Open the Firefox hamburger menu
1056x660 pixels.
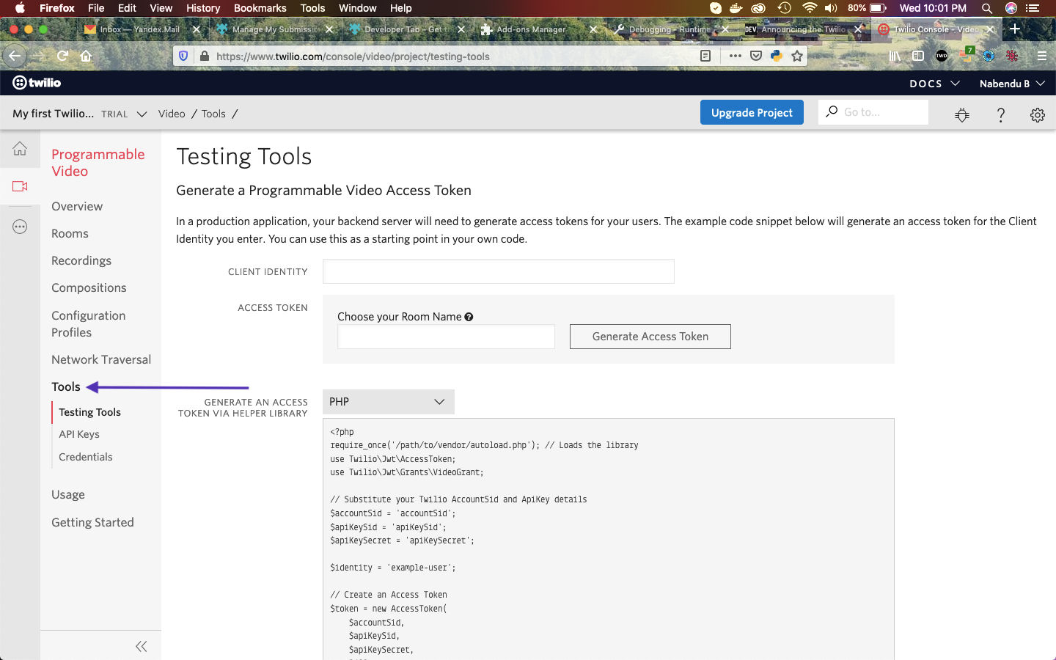[1041, 56]
